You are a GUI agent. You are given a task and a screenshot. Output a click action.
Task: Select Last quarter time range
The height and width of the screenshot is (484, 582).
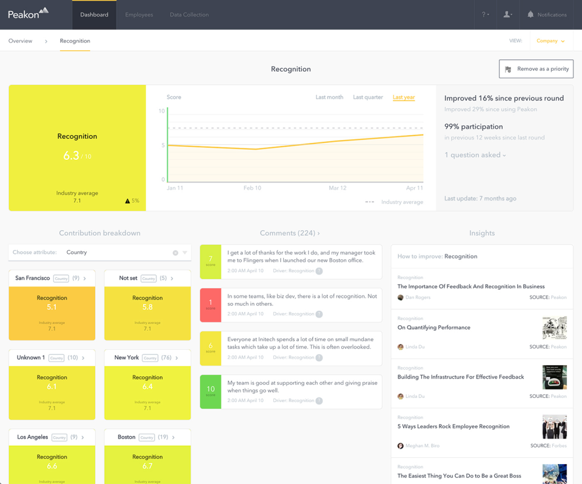(x=367, y=97)
